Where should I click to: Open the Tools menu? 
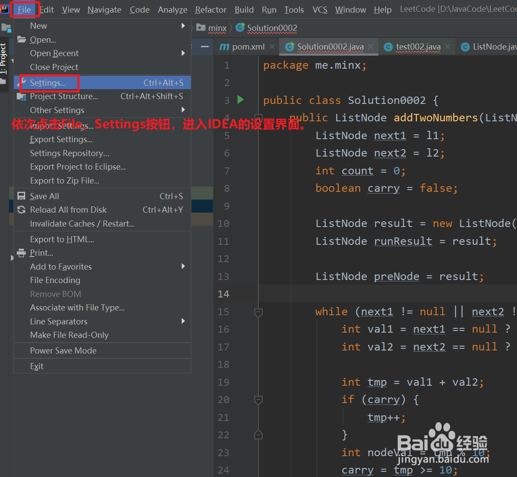pyautogui.click(x=294, y=10)
